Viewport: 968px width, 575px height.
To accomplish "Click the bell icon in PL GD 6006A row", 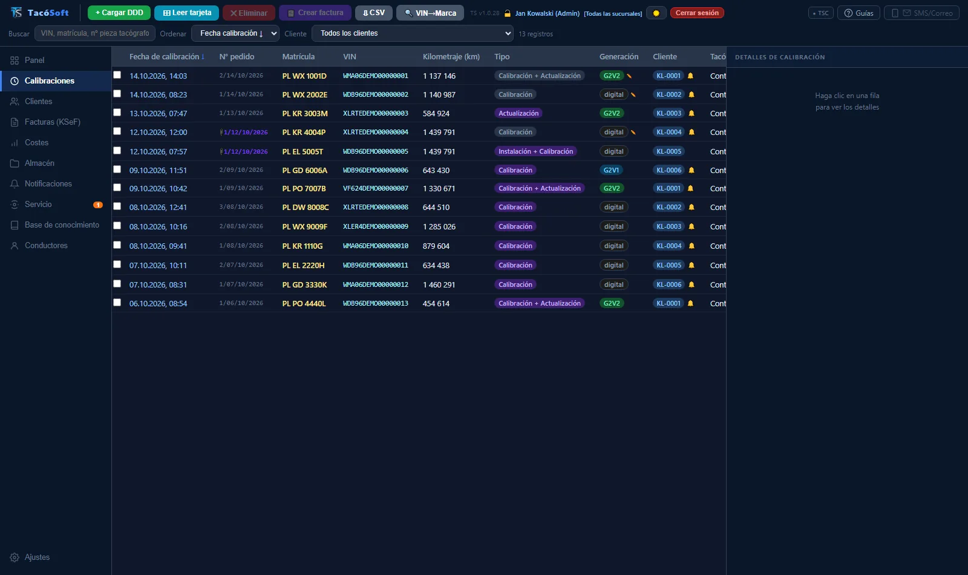I will [x=692, y=170].
